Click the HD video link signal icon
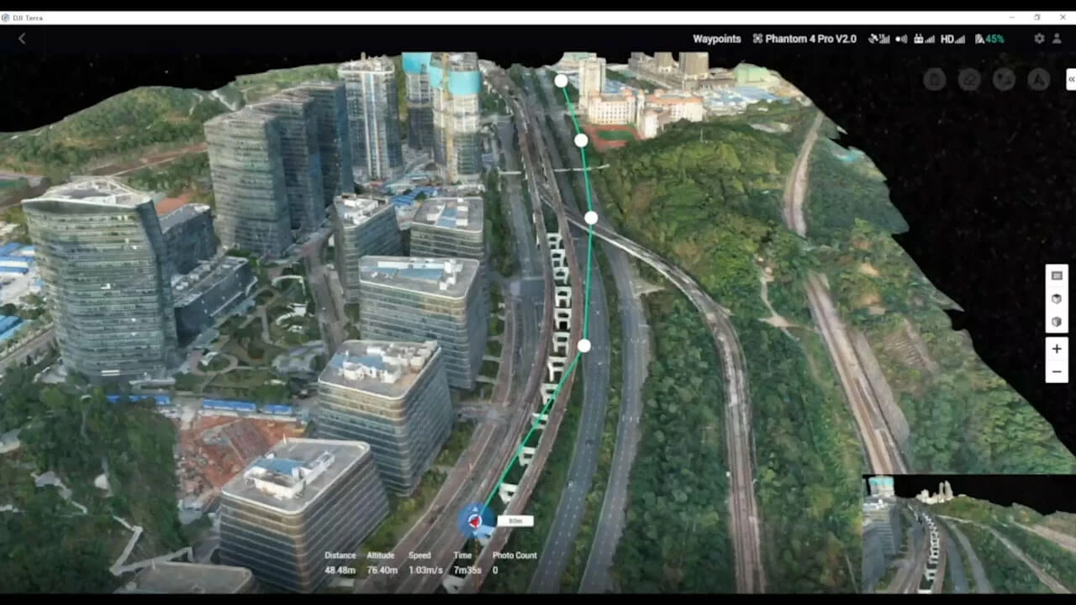 (952, 39)
